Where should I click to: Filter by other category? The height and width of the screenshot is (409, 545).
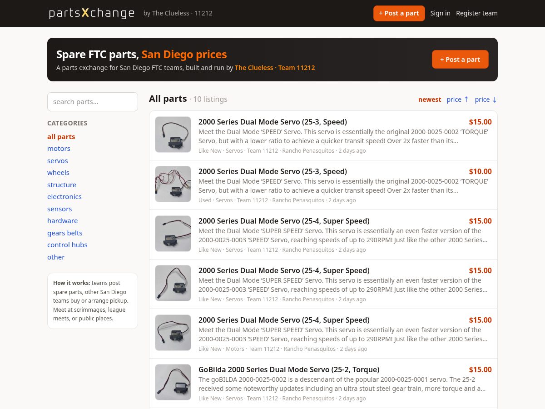[x=56, y=257]
